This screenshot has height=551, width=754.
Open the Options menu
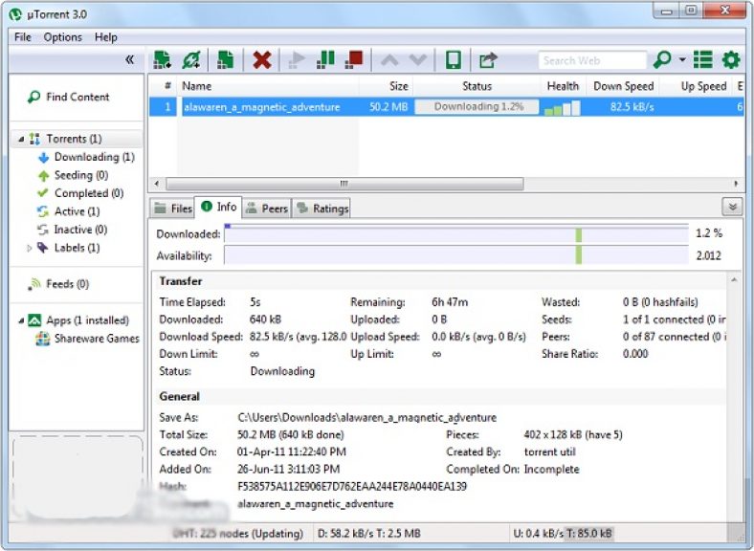[x=62, y=37]
